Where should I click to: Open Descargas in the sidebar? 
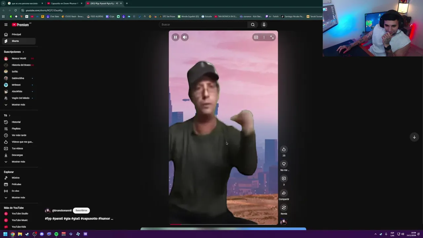coord(18,155)
